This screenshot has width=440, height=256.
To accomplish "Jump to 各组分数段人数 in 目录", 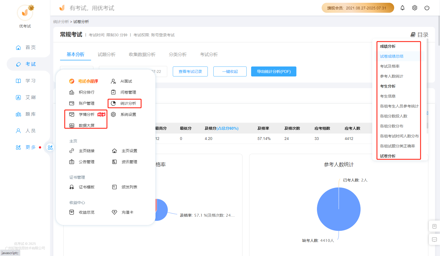I will (394, 116).
